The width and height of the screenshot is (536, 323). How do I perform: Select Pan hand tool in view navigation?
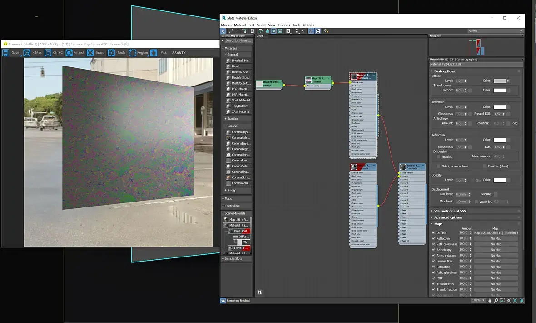click(x=490, y=300)
